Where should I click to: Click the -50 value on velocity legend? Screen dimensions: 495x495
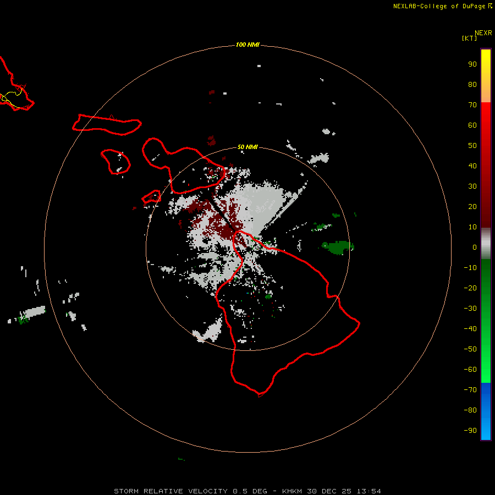point(470,349)
